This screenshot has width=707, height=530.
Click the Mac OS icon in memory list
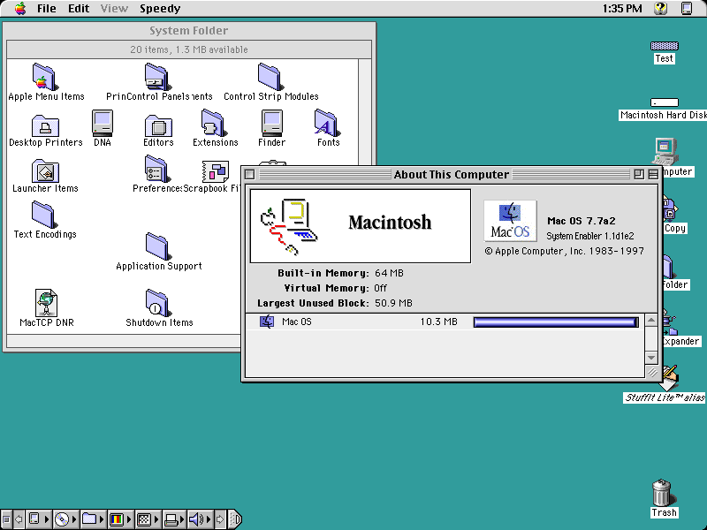click(267, 322)
